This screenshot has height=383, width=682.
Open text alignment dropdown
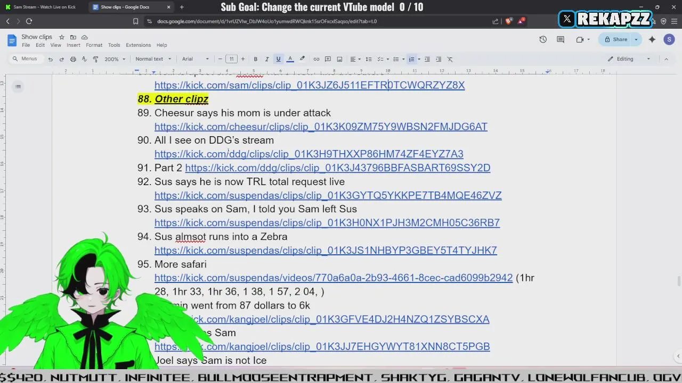[x=355, y=59]
